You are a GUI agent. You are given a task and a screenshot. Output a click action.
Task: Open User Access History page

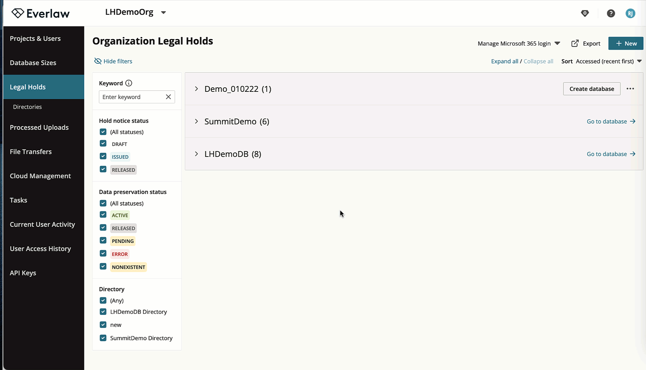44,249
